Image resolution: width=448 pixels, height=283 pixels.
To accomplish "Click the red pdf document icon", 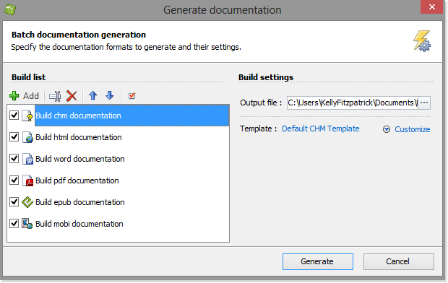I will pos(27,180).
